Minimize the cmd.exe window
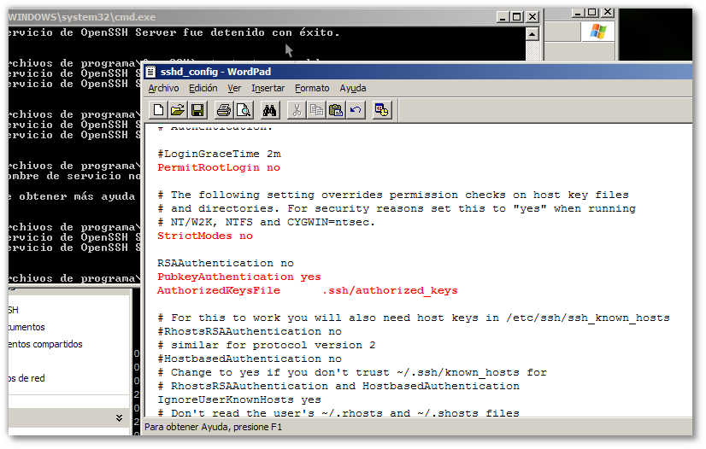 coord(503,17)
